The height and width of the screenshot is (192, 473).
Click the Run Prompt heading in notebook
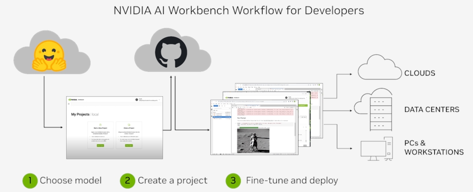pos(241,118)
